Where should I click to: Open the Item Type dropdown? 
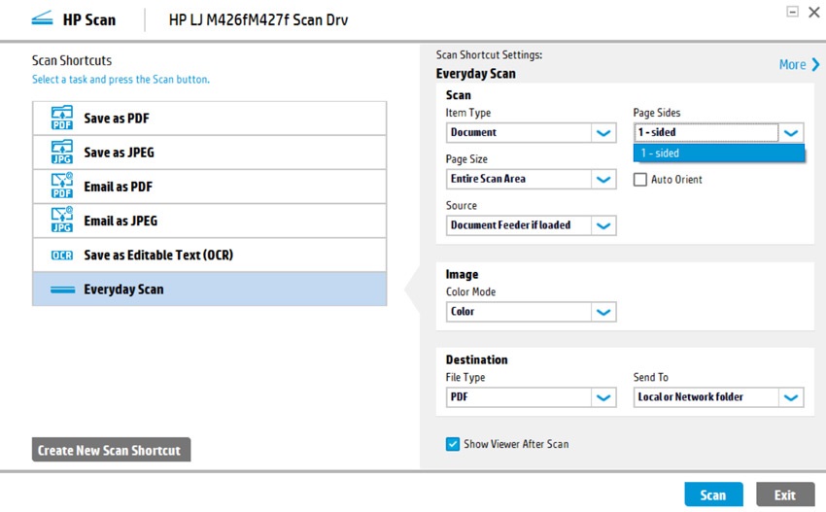coord(603,133)
